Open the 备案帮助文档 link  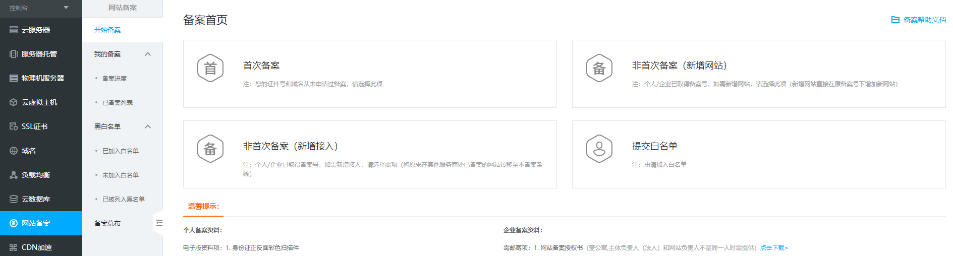[x=924, y=20]
